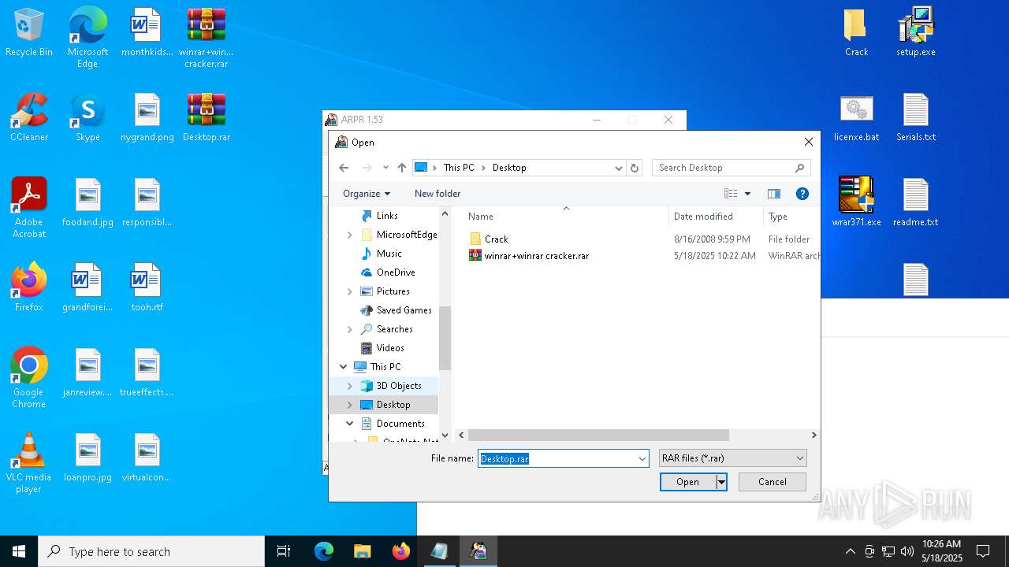This screenshot has width=1009, height=567.
Task: Sort files by Name column
Action: click(481, 217)
